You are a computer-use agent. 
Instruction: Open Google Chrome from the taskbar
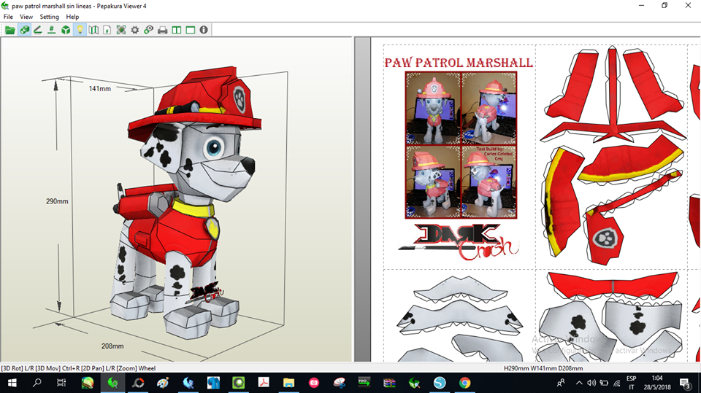click(465, 383)
